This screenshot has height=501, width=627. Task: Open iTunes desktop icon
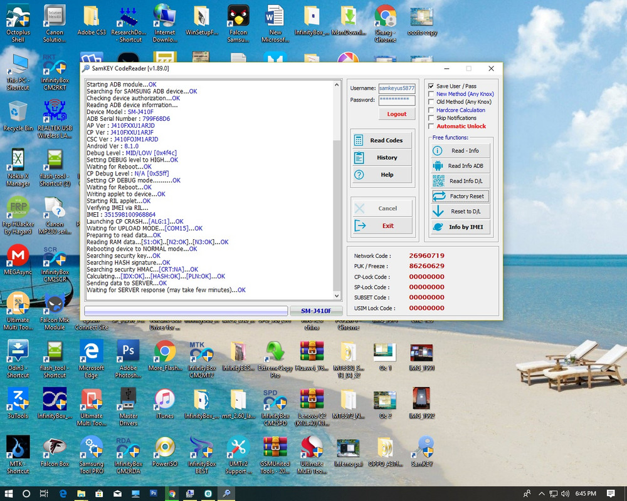pyautogui.click(x=165, y=403)
